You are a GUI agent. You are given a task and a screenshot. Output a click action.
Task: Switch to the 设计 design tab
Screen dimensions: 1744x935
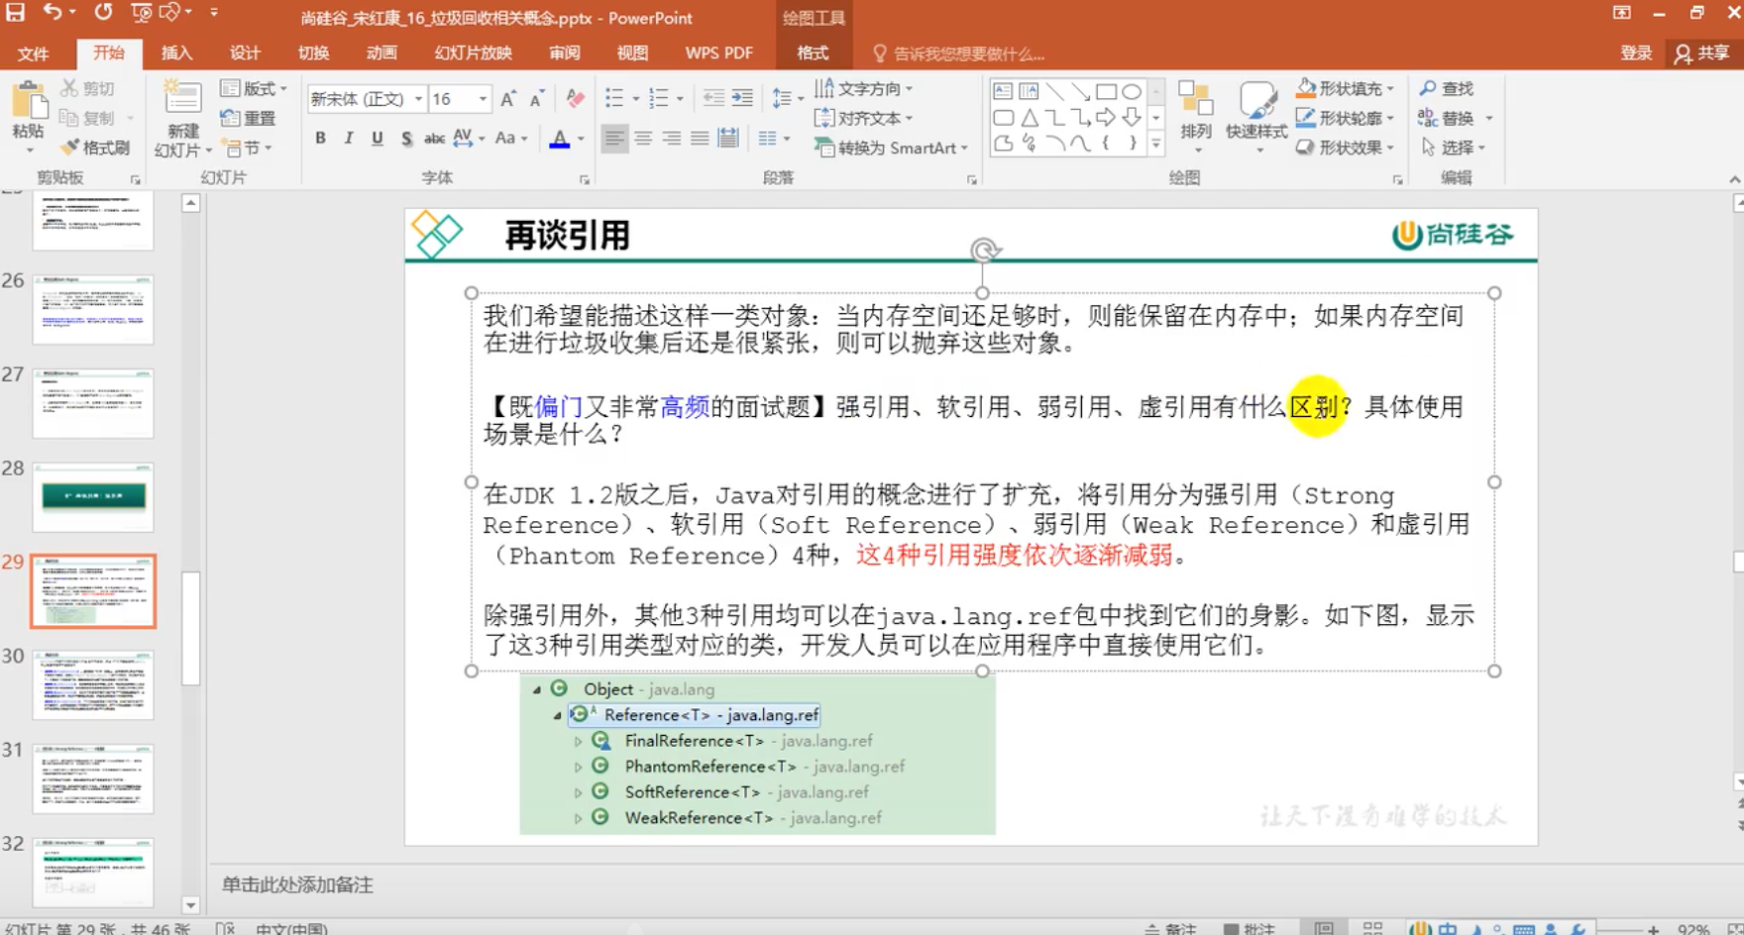coord(245,52)
